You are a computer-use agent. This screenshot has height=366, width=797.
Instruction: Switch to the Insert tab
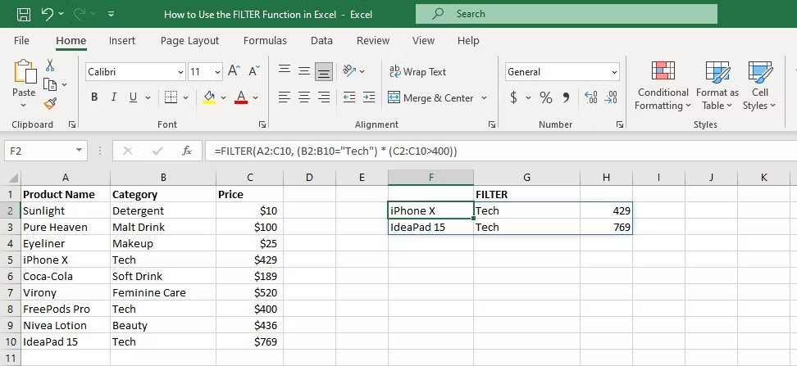point(122,41)
